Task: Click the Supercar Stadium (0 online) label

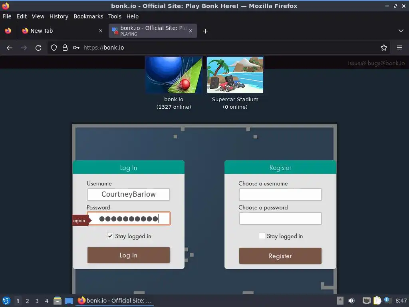Action: (235, 103)
